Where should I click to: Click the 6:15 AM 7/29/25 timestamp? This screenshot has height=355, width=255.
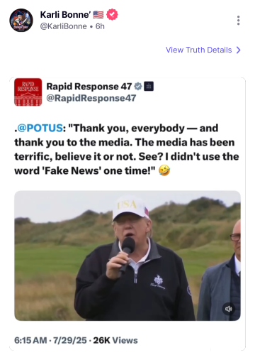click(50, 340)
